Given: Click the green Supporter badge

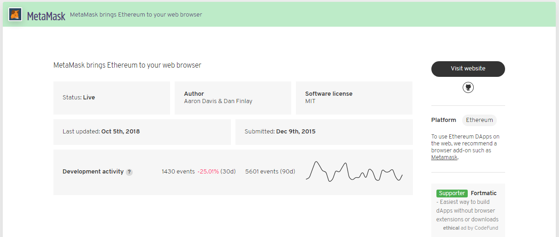Looking at the screenshot, I should click(452, 193).
